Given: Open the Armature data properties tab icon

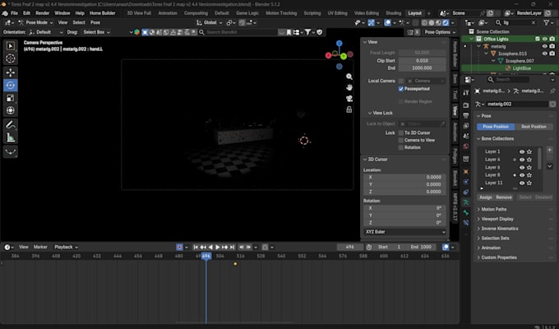Looking at the screenshot, I should pos(465,202).
